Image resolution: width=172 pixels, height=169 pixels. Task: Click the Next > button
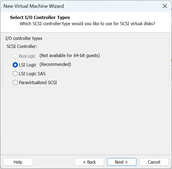point(121,162)
